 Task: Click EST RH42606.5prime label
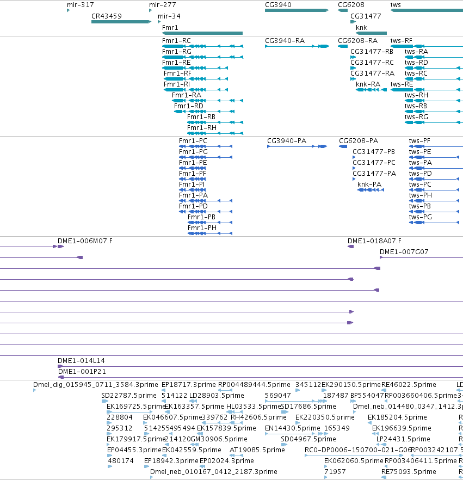coord(258,417)
